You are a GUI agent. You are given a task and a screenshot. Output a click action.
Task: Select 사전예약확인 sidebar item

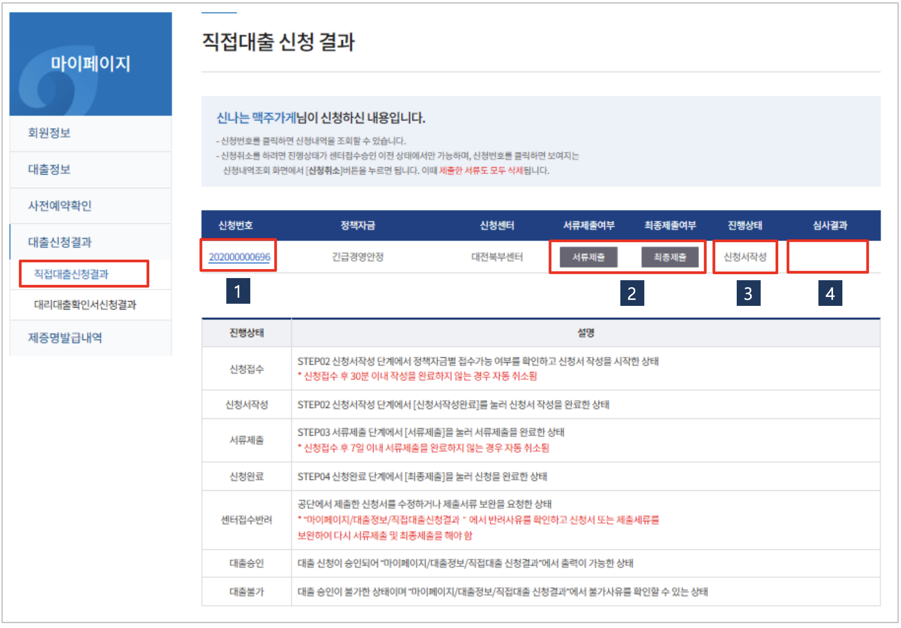pos(60,206)
